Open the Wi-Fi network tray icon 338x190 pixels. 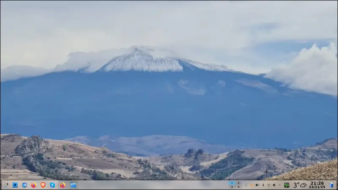[269, 185]
